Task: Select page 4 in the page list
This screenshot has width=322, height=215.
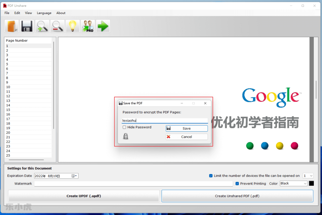Action: (28, 59)
